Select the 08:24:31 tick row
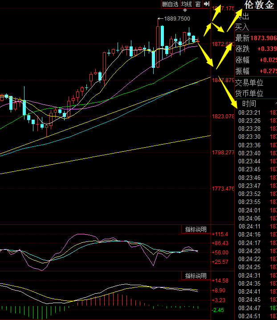The height and width of the screenshot is (320, 277). pyautogui.click(x=257, y=275)
